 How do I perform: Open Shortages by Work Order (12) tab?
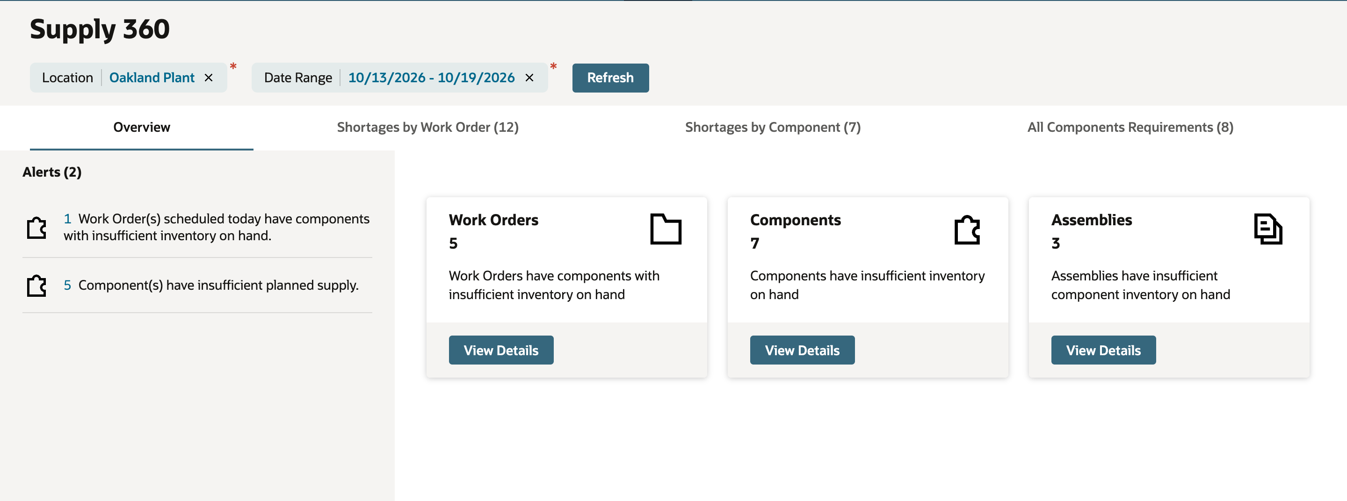click(x=428, y=128)
